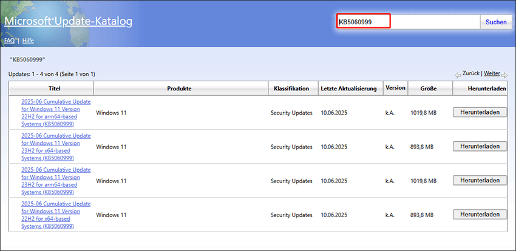Screen dimensions: 516x251
Task: Click Windows 11 product in the 22H2 arm64 row
Action: (111, 113)
